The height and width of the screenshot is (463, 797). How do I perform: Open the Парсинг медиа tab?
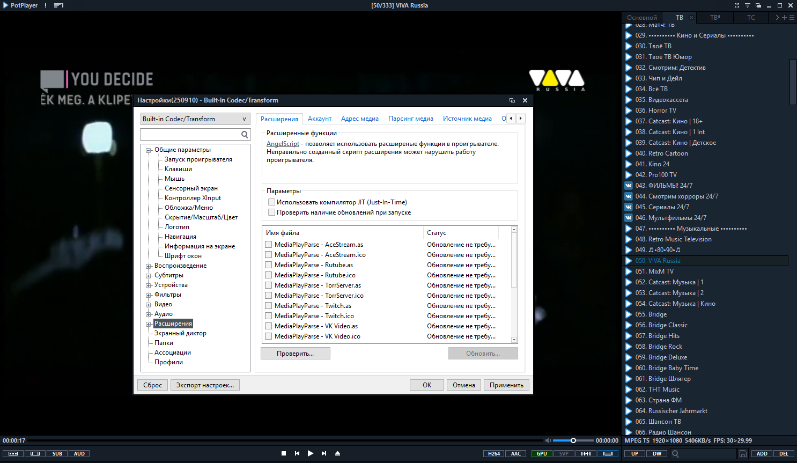[x=411, y=119]
